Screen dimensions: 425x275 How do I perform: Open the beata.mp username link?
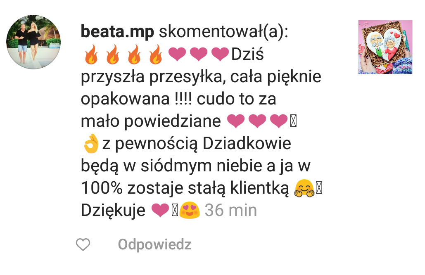pos(117,32)
